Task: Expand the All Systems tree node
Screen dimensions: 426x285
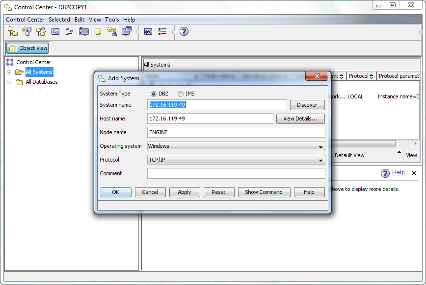Action: tap(9, 72)
